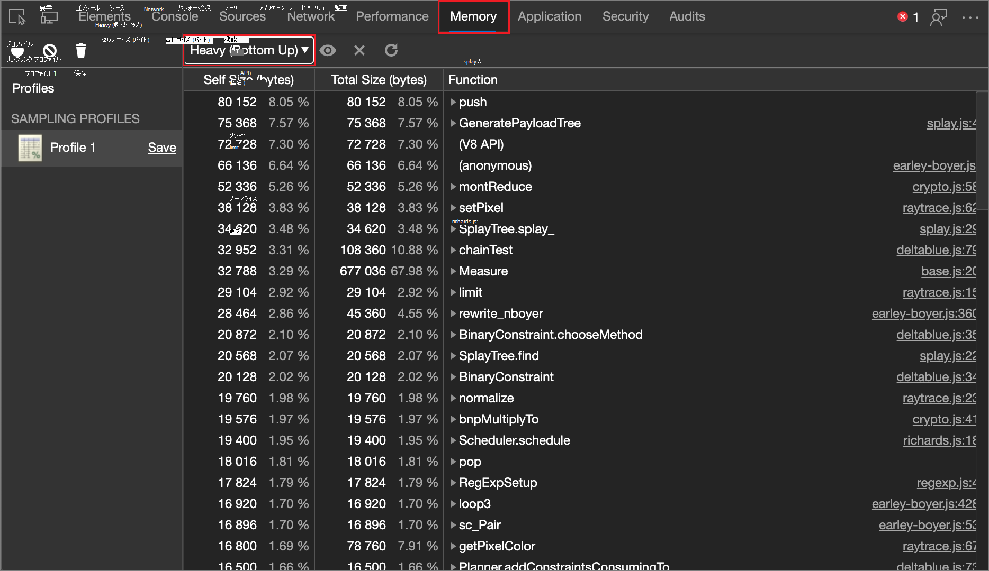989x571 pixels.
Task: Expand the SplayTree.find row
Action: [x=453, y=356]
